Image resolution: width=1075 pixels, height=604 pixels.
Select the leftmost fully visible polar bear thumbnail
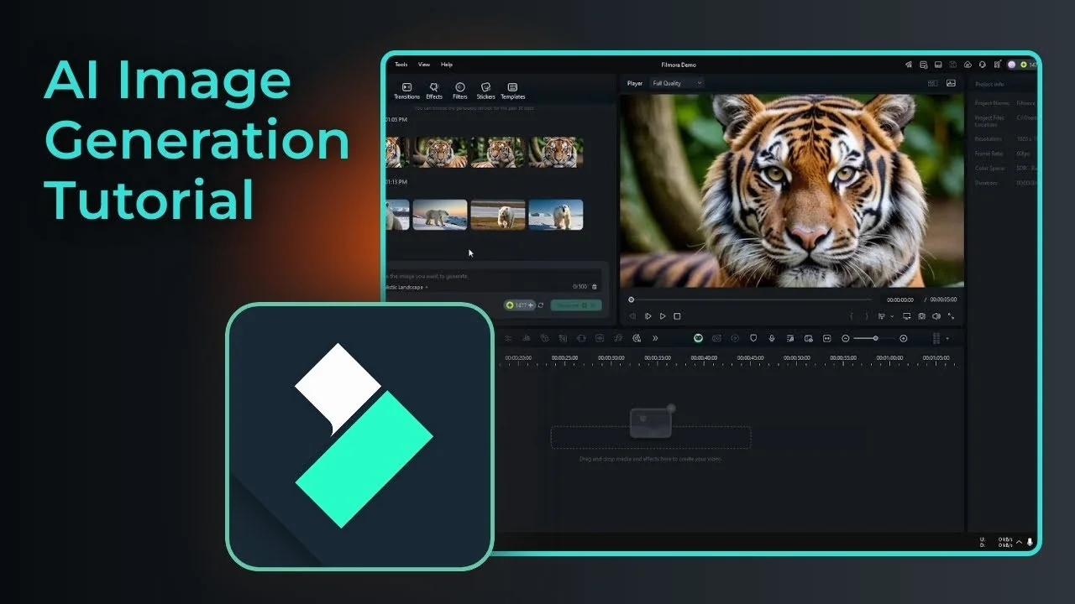pyautogui.click(x=440, y=215)
